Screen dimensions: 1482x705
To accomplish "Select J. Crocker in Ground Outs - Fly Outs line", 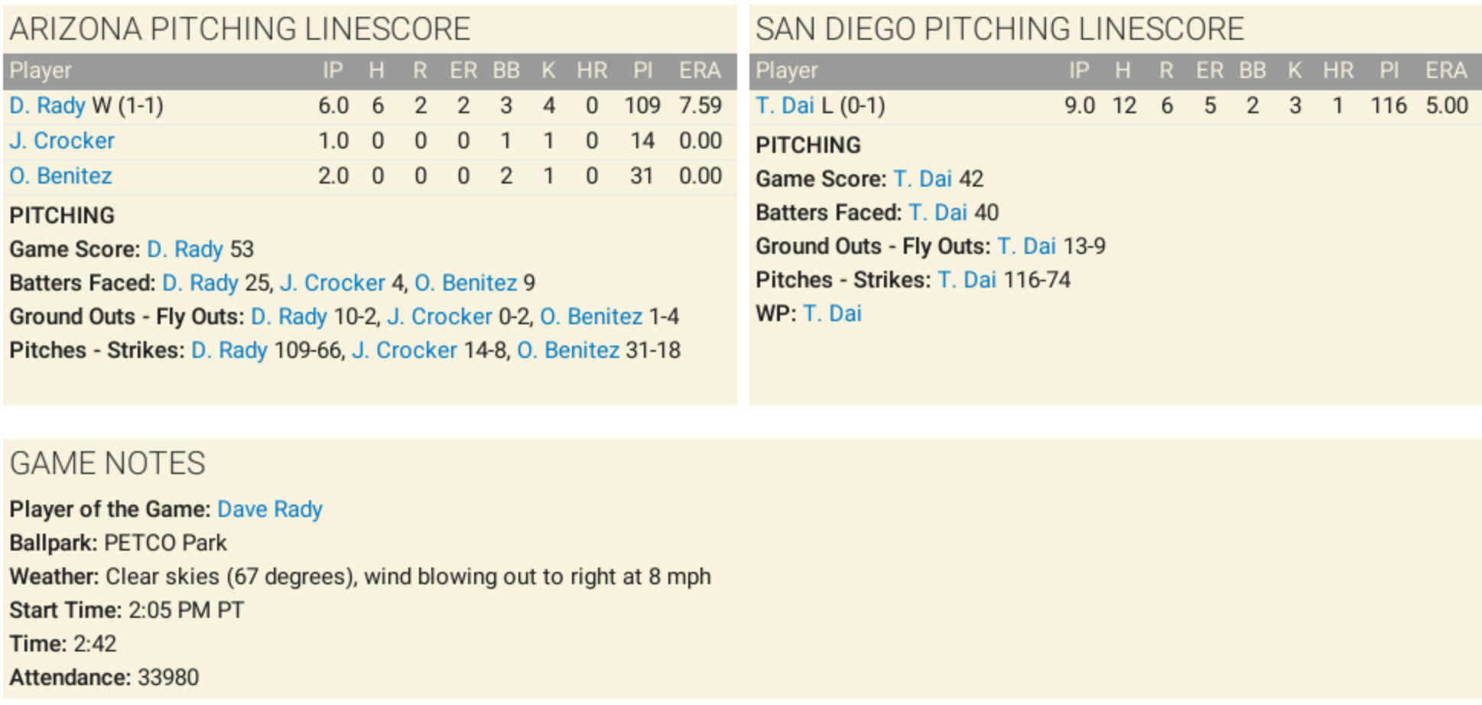I will (x=440, y=317).
